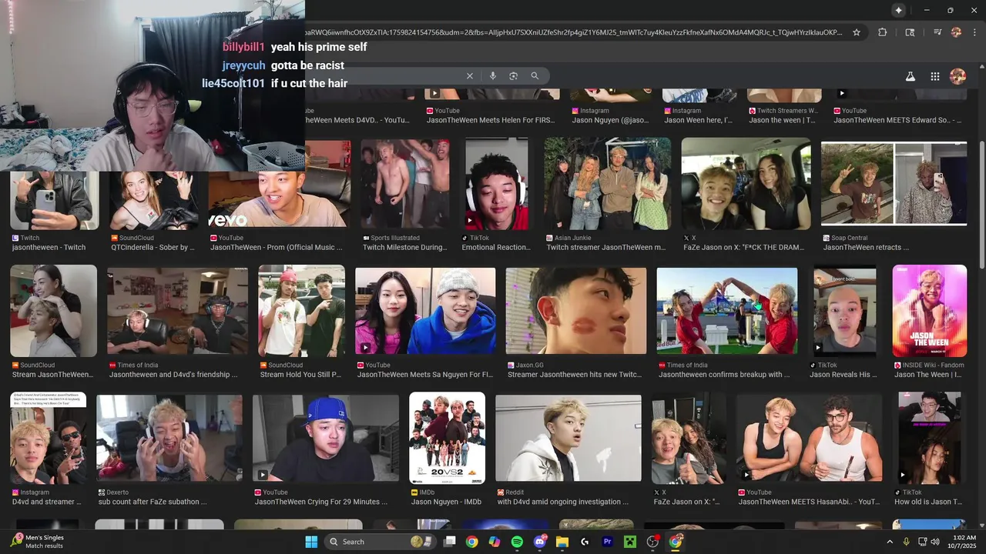Bookmark this page with the star
The image size is (986, 554).
(857, 32)
